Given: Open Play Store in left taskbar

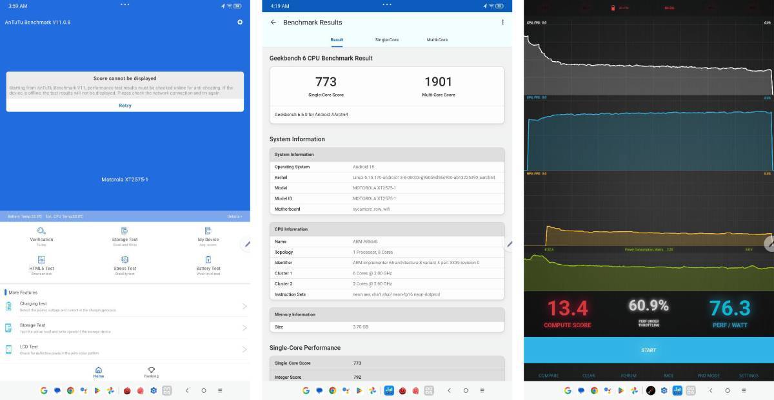Looking at the screenshot, I should click(x=97, y=390).
